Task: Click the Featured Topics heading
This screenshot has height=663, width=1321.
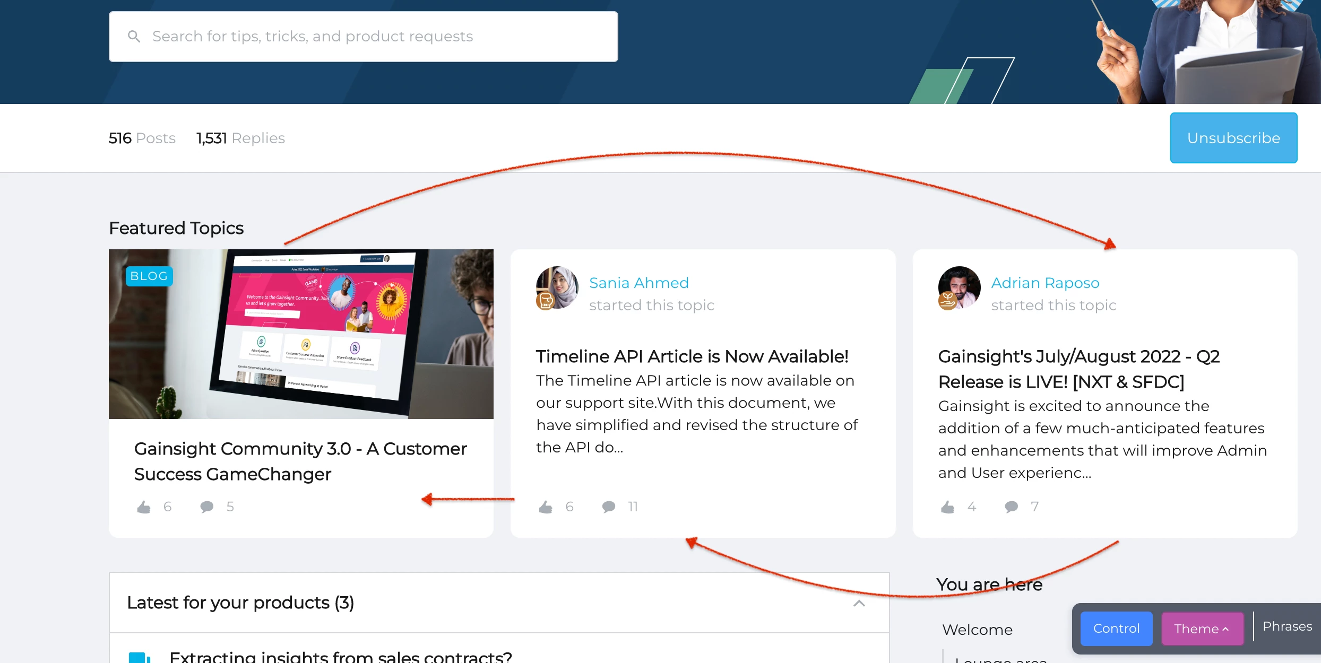Action: pos(176,228)
